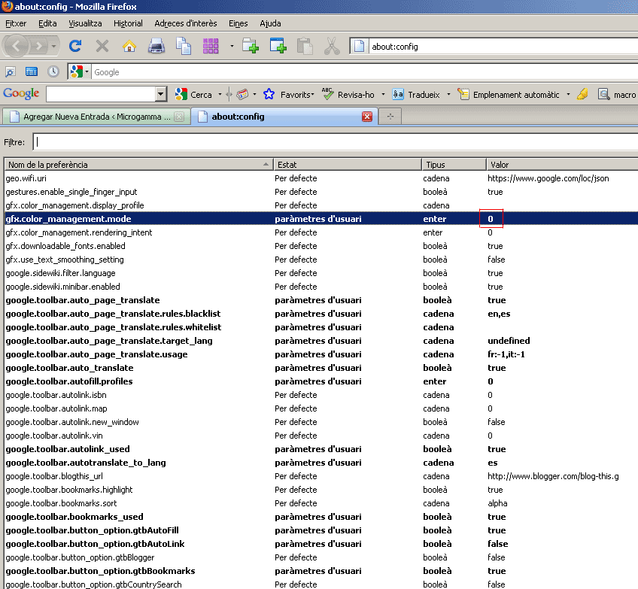
Task: Click the new window plus icon
Action: pyautogui.click(x=278, y=46)
